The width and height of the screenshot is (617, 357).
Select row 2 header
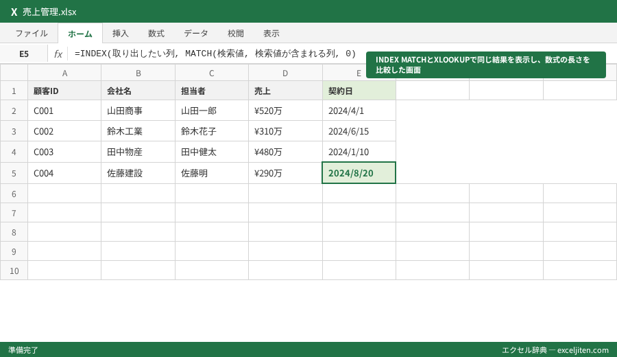[x=14, y=111]
